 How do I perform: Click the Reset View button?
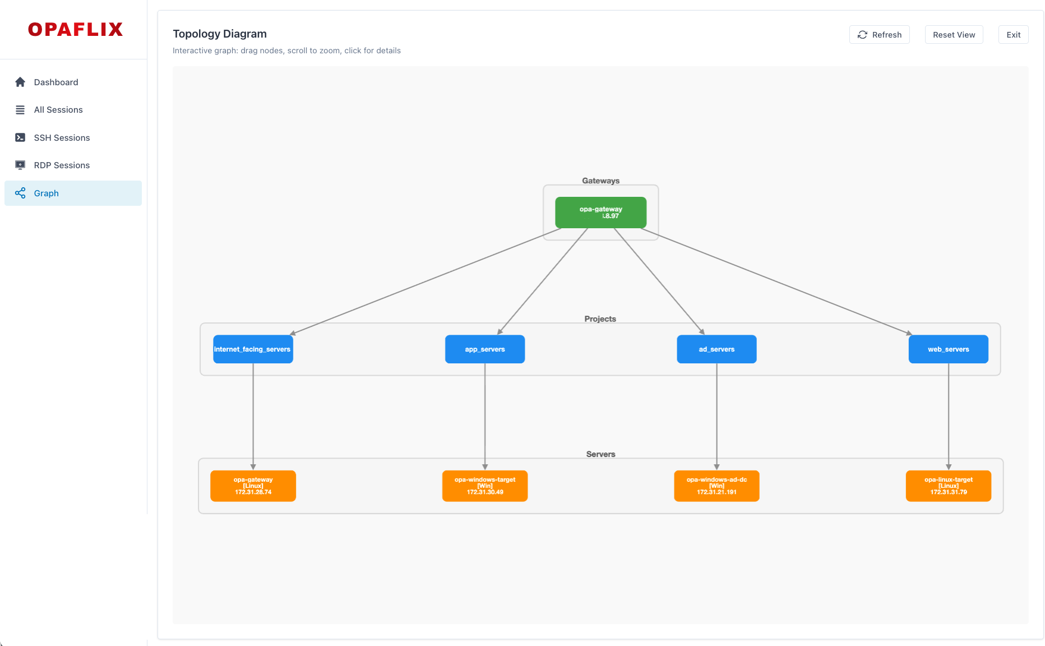[x=954, y=34]
